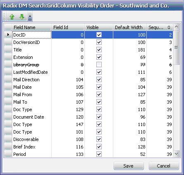Uncheck Visible for Mail Direction
This screenshot has width=184, height=175.
pos(99,80)
